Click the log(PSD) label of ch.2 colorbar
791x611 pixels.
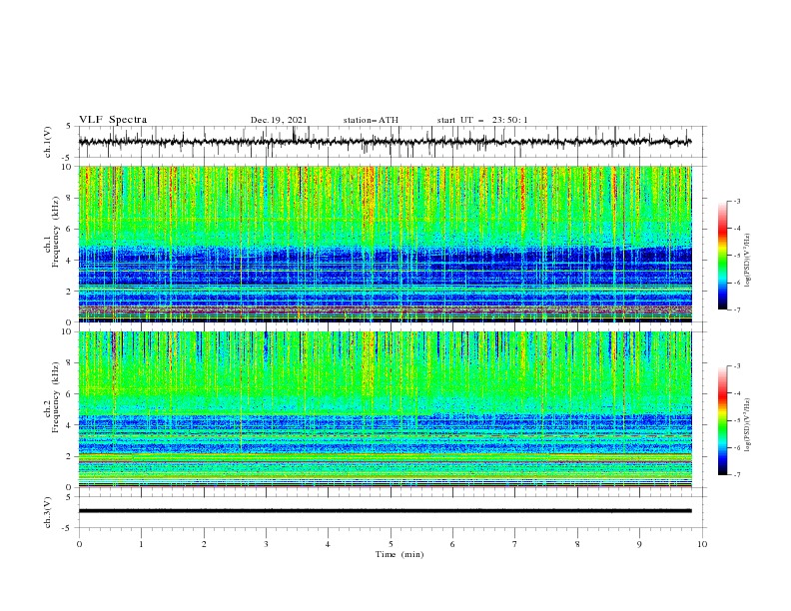coord(747,425)
